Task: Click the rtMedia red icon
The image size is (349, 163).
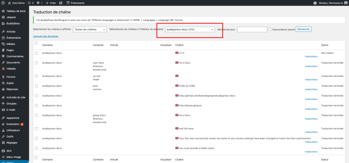Action: point(3,69)
